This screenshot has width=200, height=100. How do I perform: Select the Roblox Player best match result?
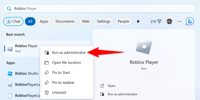(x=47, y=49)
